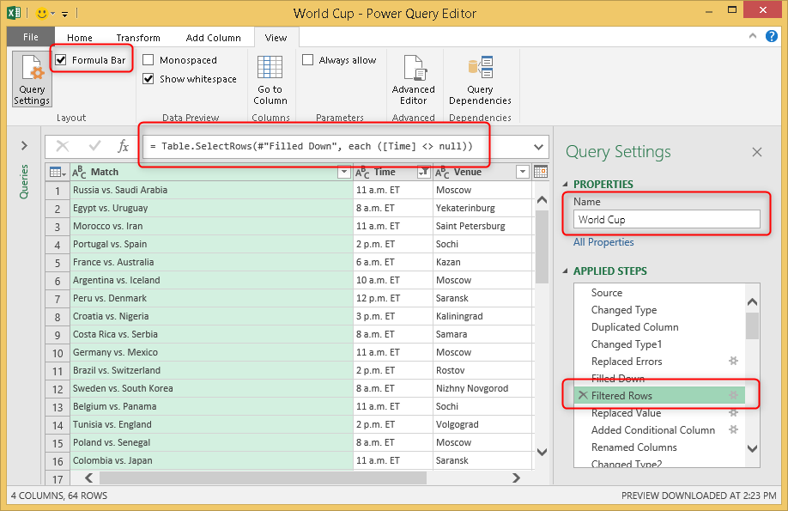Click the grid scroll right arrow

click(516, 478)
